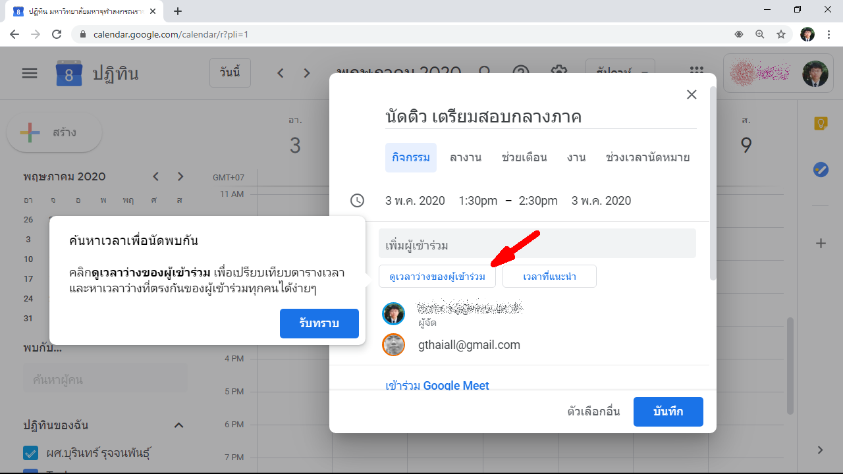843x474 pixels.
Task: Click the ดูเวลาว่างของผู้เข้าร่วม button
Action: pos(437,276)
